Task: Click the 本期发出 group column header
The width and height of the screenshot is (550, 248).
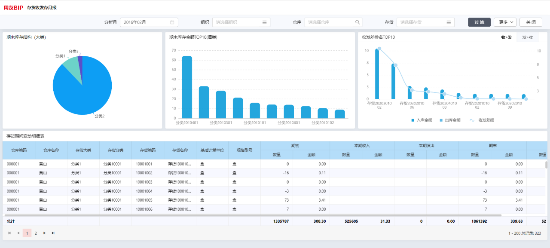Action: pyautogui.click(x=426, y=146)
